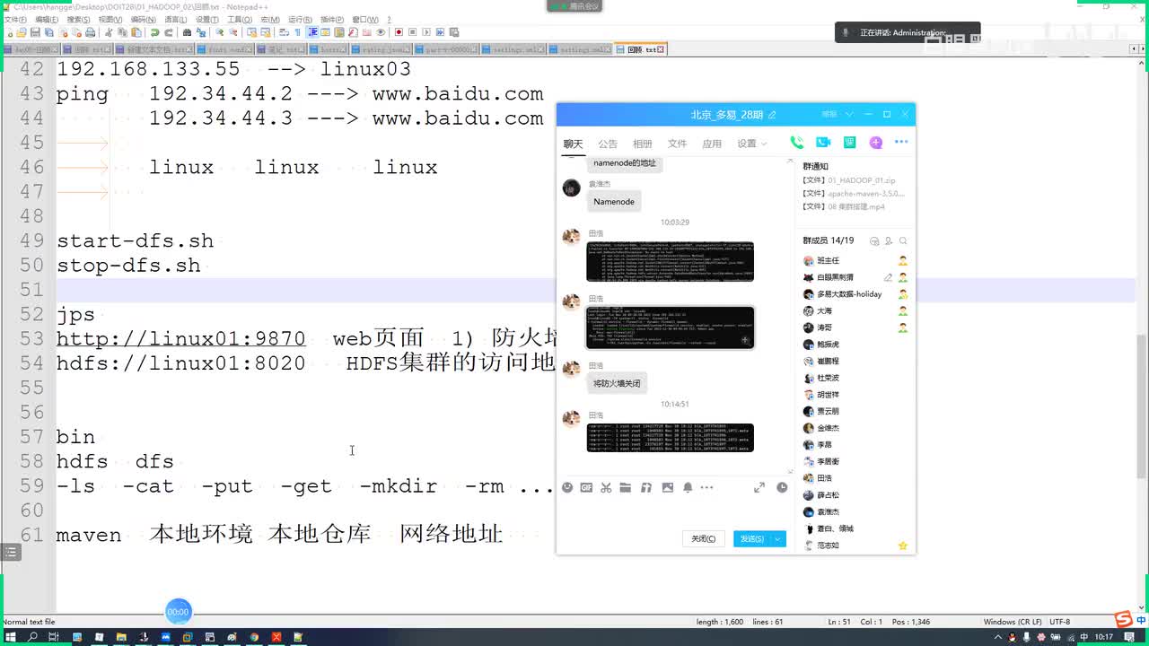Click line 50 stop-dfs.sh text
Viewport: 1149px width, 646px height.
point(128,265)
